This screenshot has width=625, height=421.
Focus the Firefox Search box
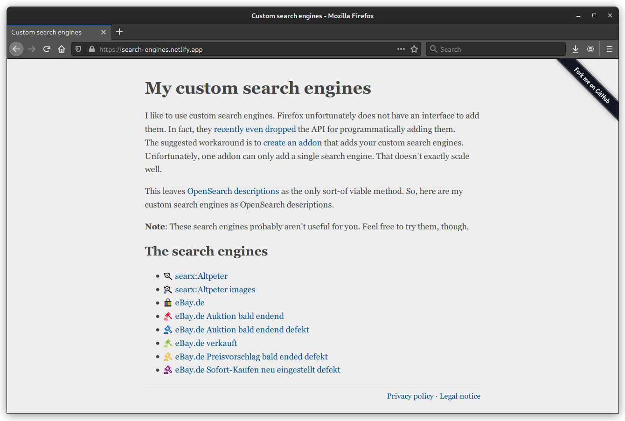click(495, 49)
